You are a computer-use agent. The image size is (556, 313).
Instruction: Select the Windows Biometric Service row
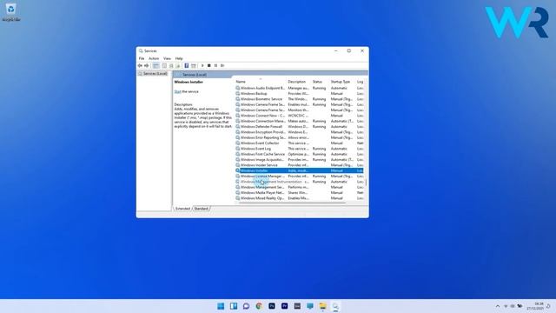tap(299, 99)
